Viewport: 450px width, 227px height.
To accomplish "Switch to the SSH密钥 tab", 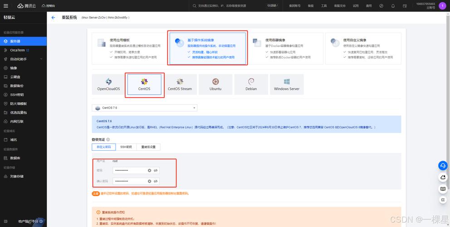I will tap(126, 147).
